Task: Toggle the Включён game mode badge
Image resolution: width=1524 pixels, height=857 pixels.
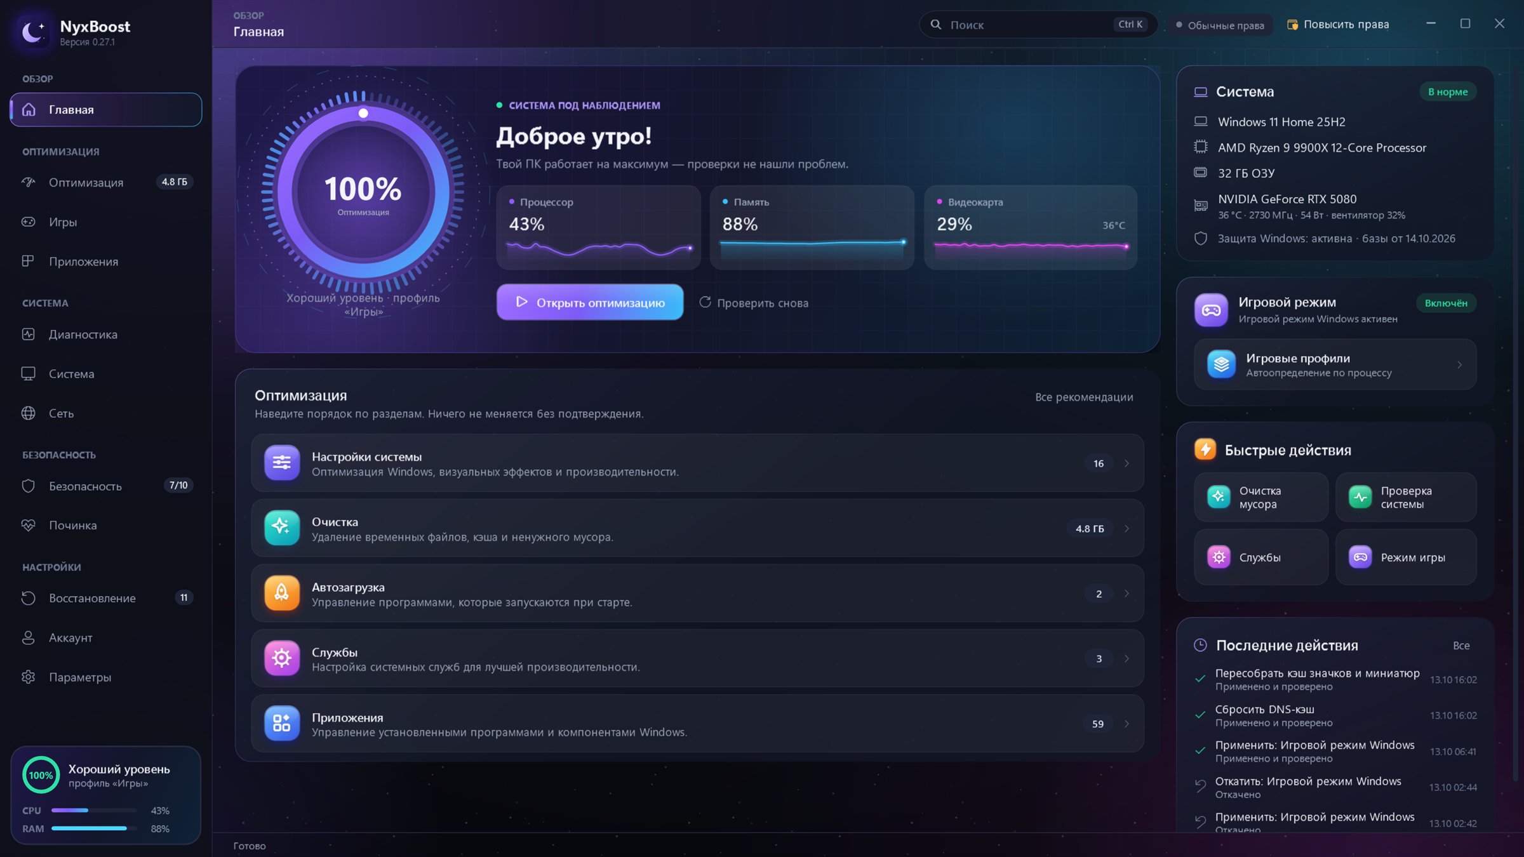Action: (1446, 303)
